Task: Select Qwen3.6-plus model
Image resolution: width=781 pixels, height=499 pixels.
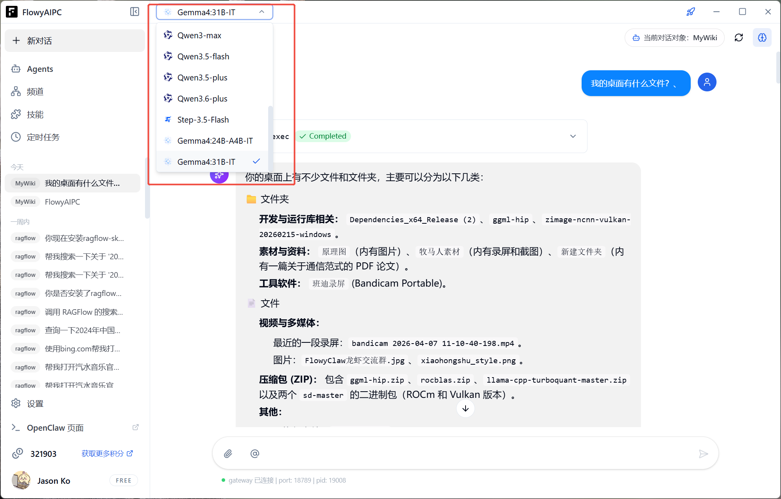Action: pyautogui.click(x=212, y=98)
